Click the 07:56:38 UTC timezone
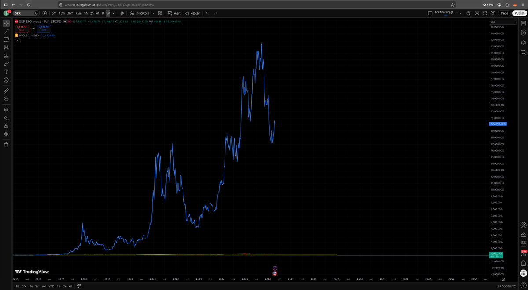528x290 pixels. click(x=507, y=286)
